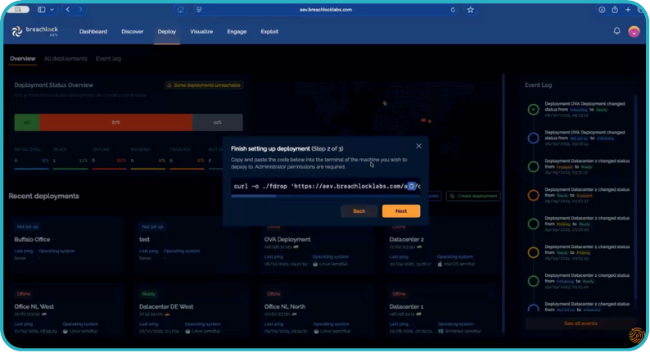Click the Back button in the dialog
The height and width of the screenshot is (353, 650).
(359, 211)
